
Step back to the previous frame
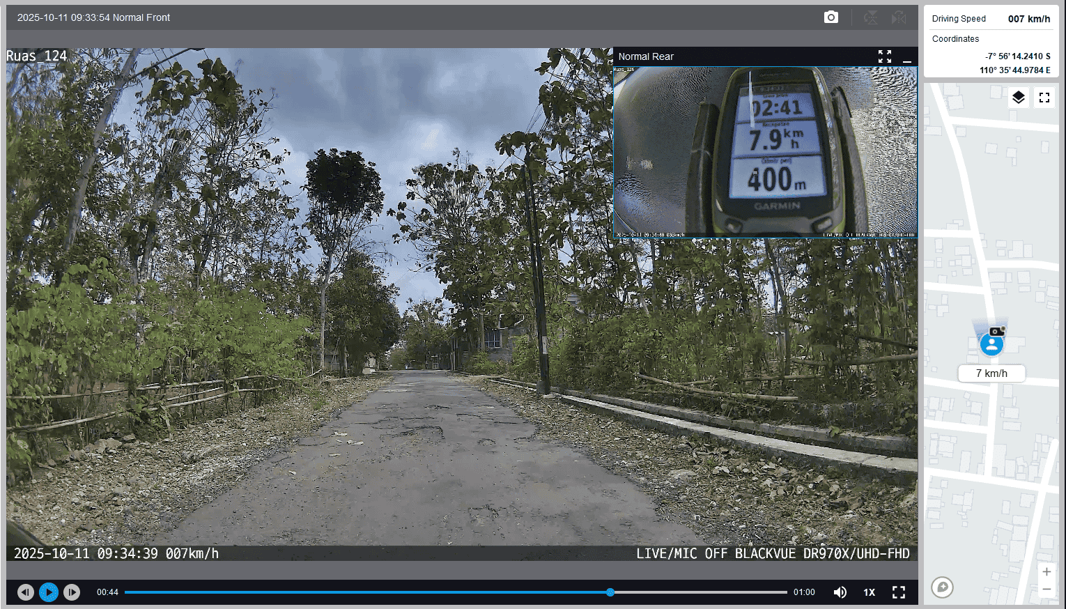click(x=26, y=592)
